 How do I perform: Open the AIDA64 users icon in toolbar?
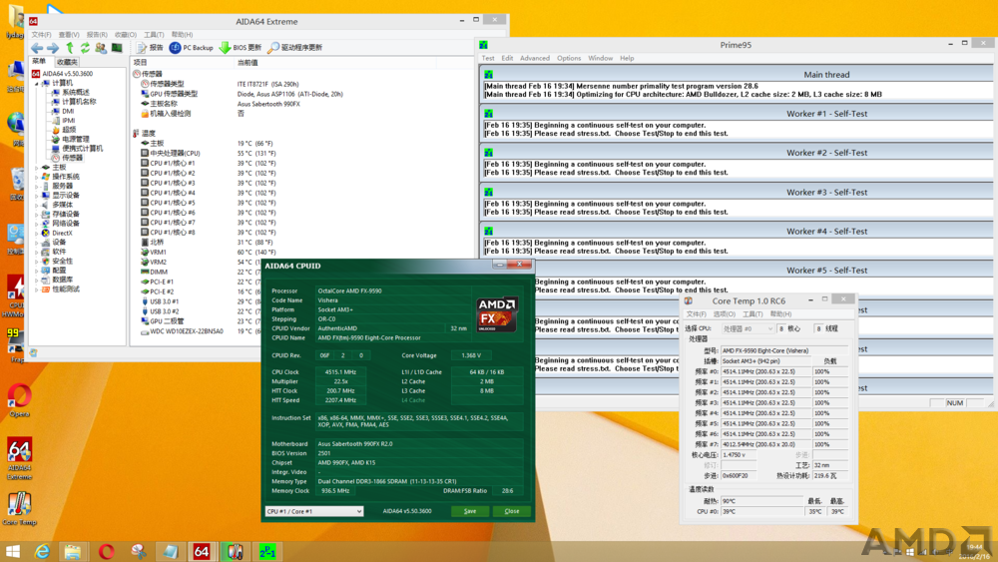tap(101, 48)
